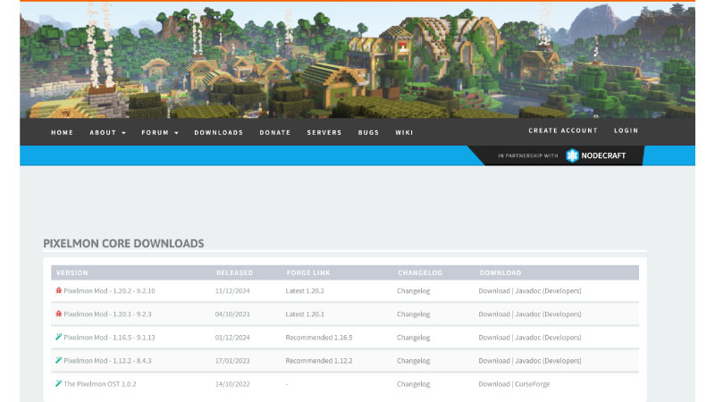Click the teal icon beside Pixelmon 1.12.2
Image resolution: width=715 pixels, height=402 pixels.
[58, 360]
